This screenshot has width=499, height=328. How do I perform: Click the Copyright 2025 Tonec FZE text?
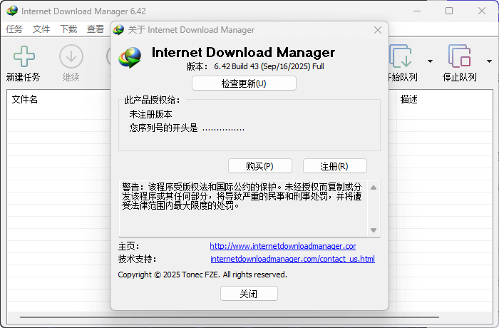pos(202,275)
